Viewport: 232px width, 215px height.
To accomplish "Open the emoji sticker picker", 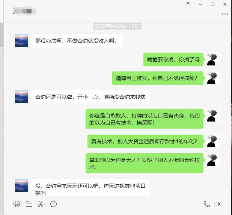I will pyautogui.click(x=17, y=204).
